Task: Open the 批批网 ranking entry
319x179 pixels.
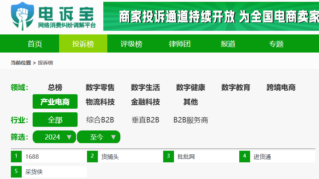Action: 201,157
